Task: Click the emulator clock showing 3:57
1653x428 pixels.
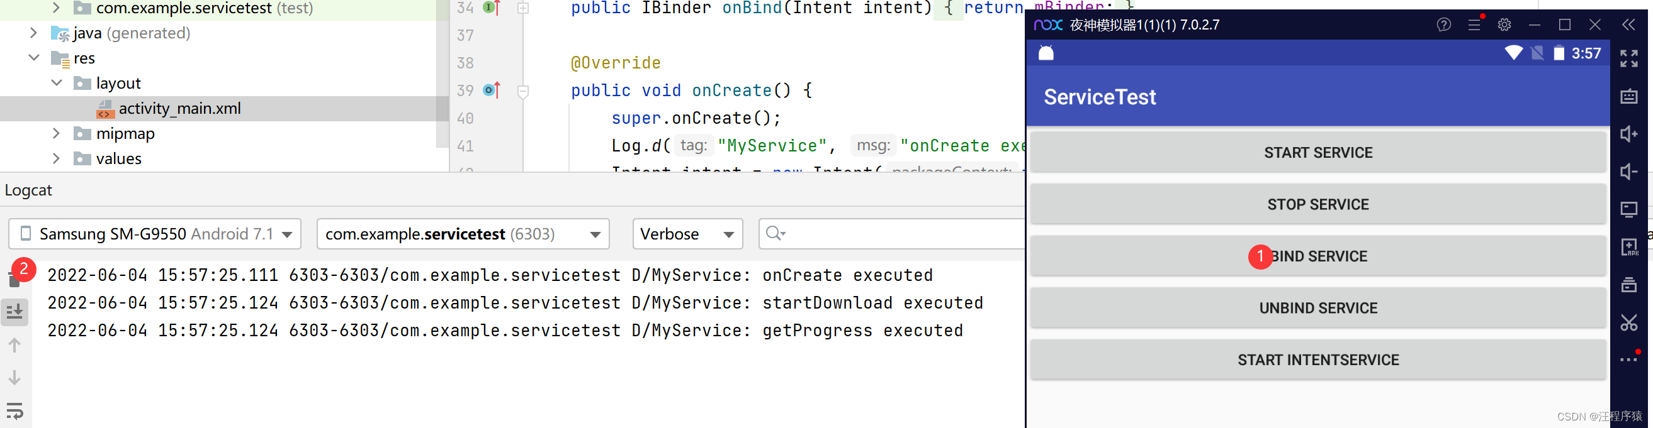Action: tap(1586, 53)
